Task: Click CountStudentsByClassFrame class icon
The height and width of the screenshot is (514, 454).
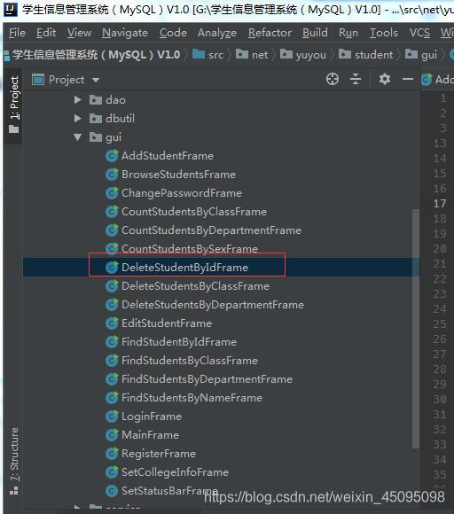Action: coord(112,212)
